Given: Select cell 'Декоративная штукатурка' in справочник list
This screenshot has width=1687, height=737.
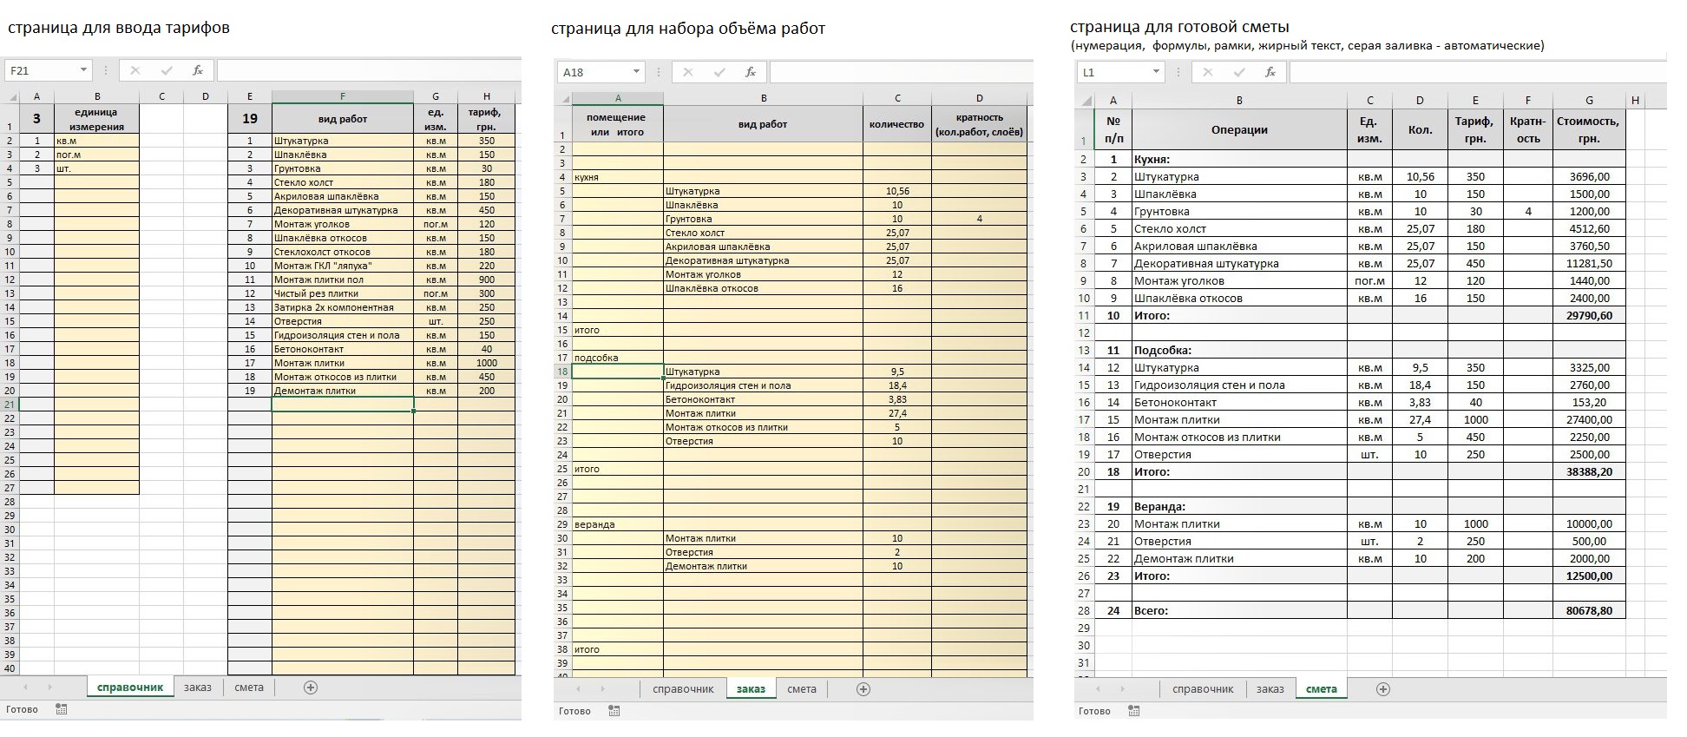Looking at the screenshot, I should 343,210.
